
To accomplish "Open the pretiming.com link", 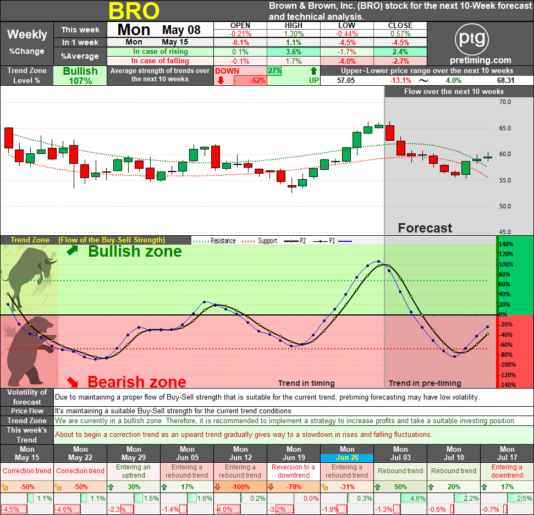I will click(480, 60).
